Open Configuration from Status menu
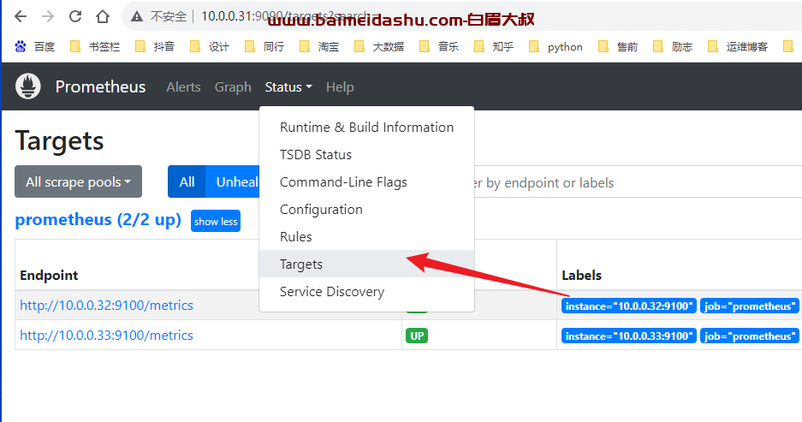802x422 pixels. (x=366, y=209)
